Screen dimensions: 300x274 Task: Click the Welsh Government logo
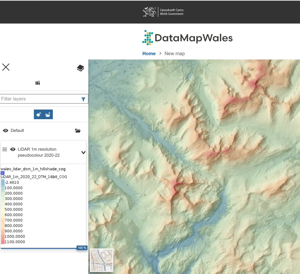[x=163, y=12]
